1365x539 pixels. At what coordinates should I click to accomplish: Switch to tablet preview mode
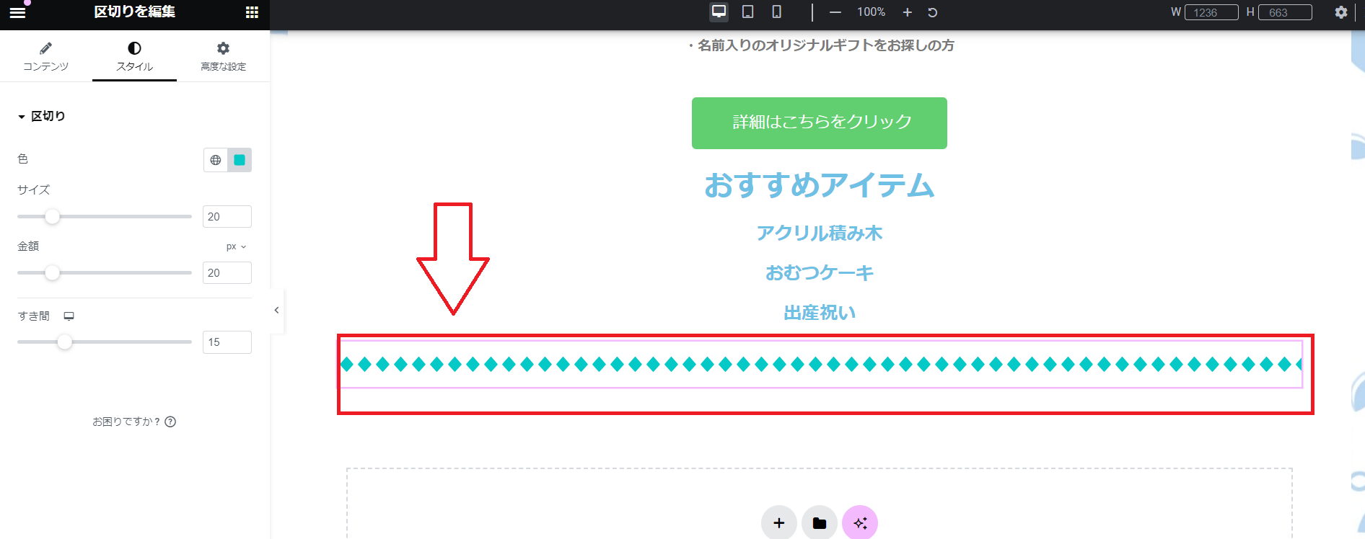click(747, 12)
